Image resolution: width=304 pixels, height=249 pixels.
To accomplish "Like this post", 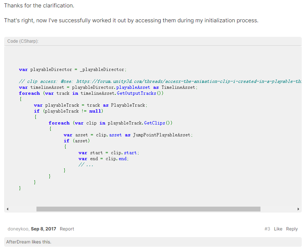I will pyautogui.click(x=278, y=229).
